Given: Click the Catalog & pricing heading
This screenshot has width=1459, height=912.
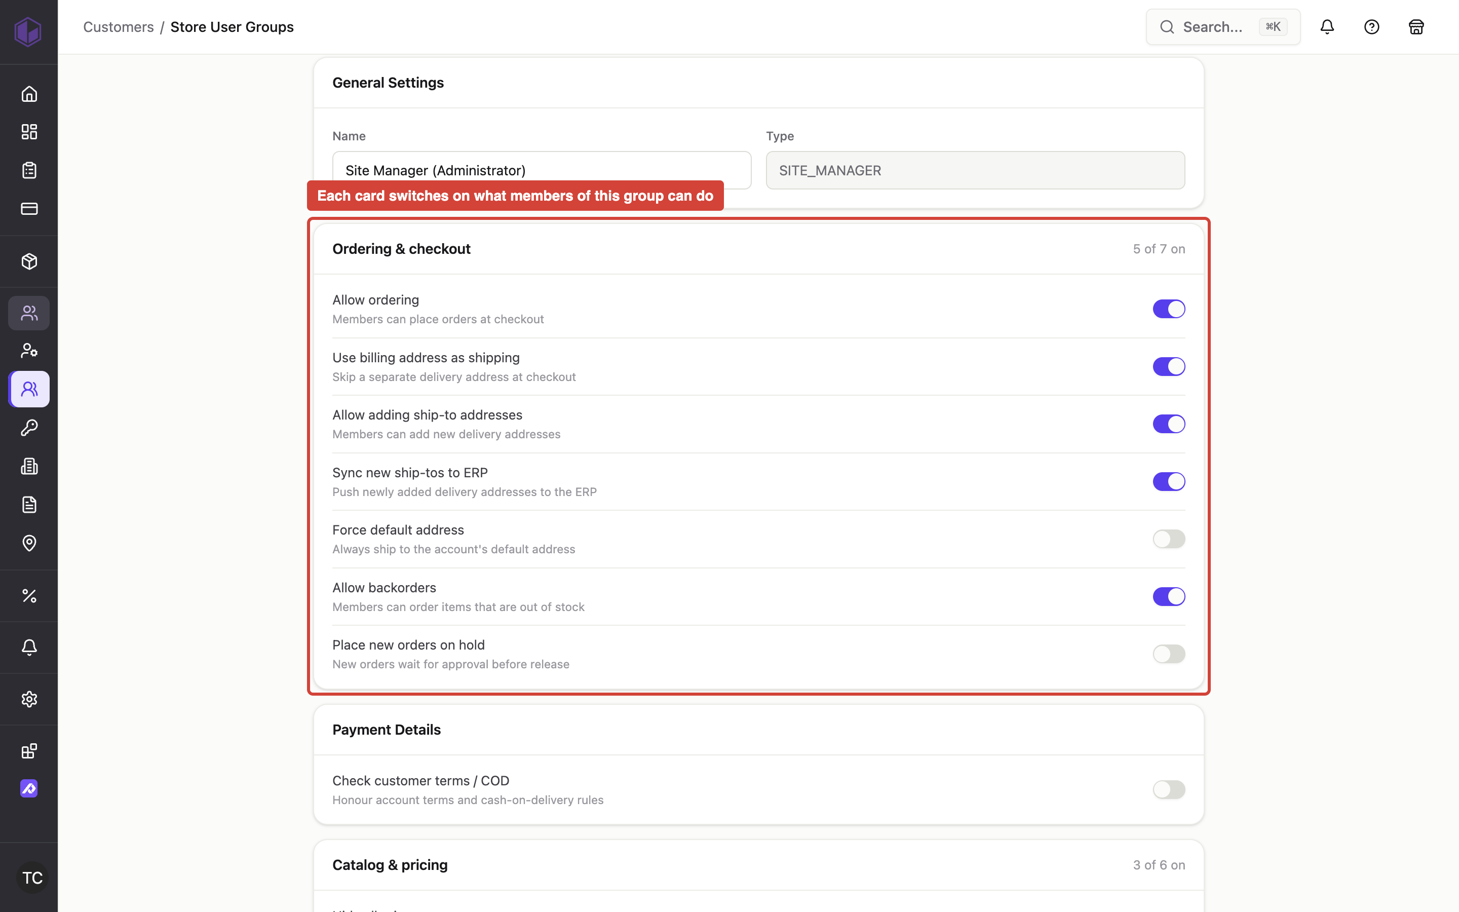Looking at the screenshot, I should click(390, 865).
